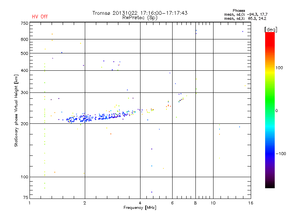Click the x-axis tick label "6"
This screenshot has height=221, width=295.
coord(172,203)
